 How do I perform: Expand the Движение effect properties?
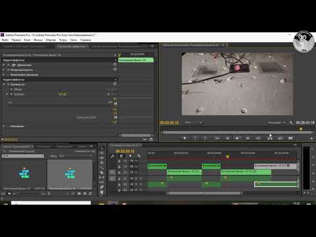point(3,65)
